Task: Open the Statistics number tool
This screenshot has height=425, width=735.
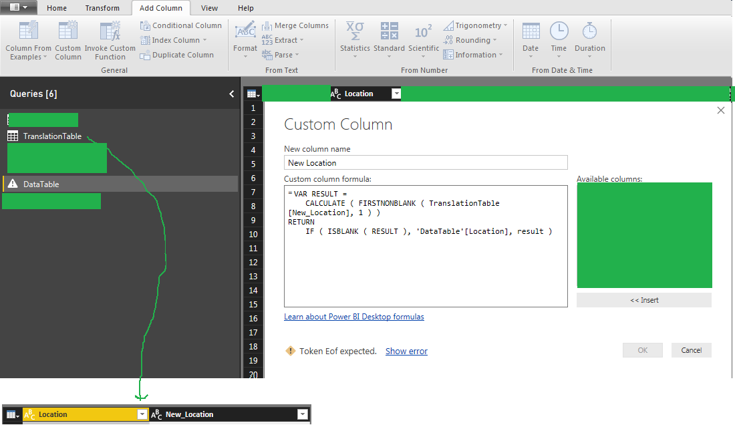Action: pyautogui.click(x=355, y=41)
